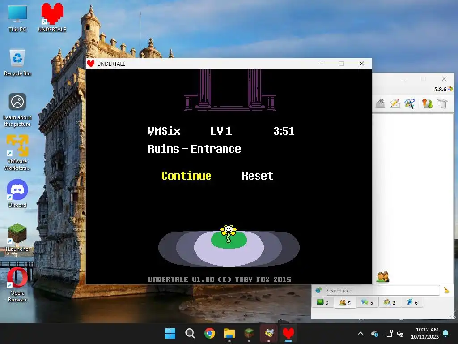Open the VMware Workstation desktop shortcut

point(17,153)
